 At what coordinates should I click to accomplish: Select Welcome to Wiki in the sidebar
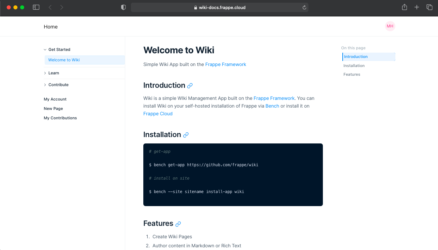[85, 60]
